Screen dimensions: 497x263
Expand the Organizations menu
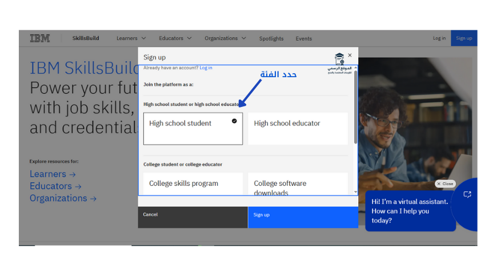225,38
